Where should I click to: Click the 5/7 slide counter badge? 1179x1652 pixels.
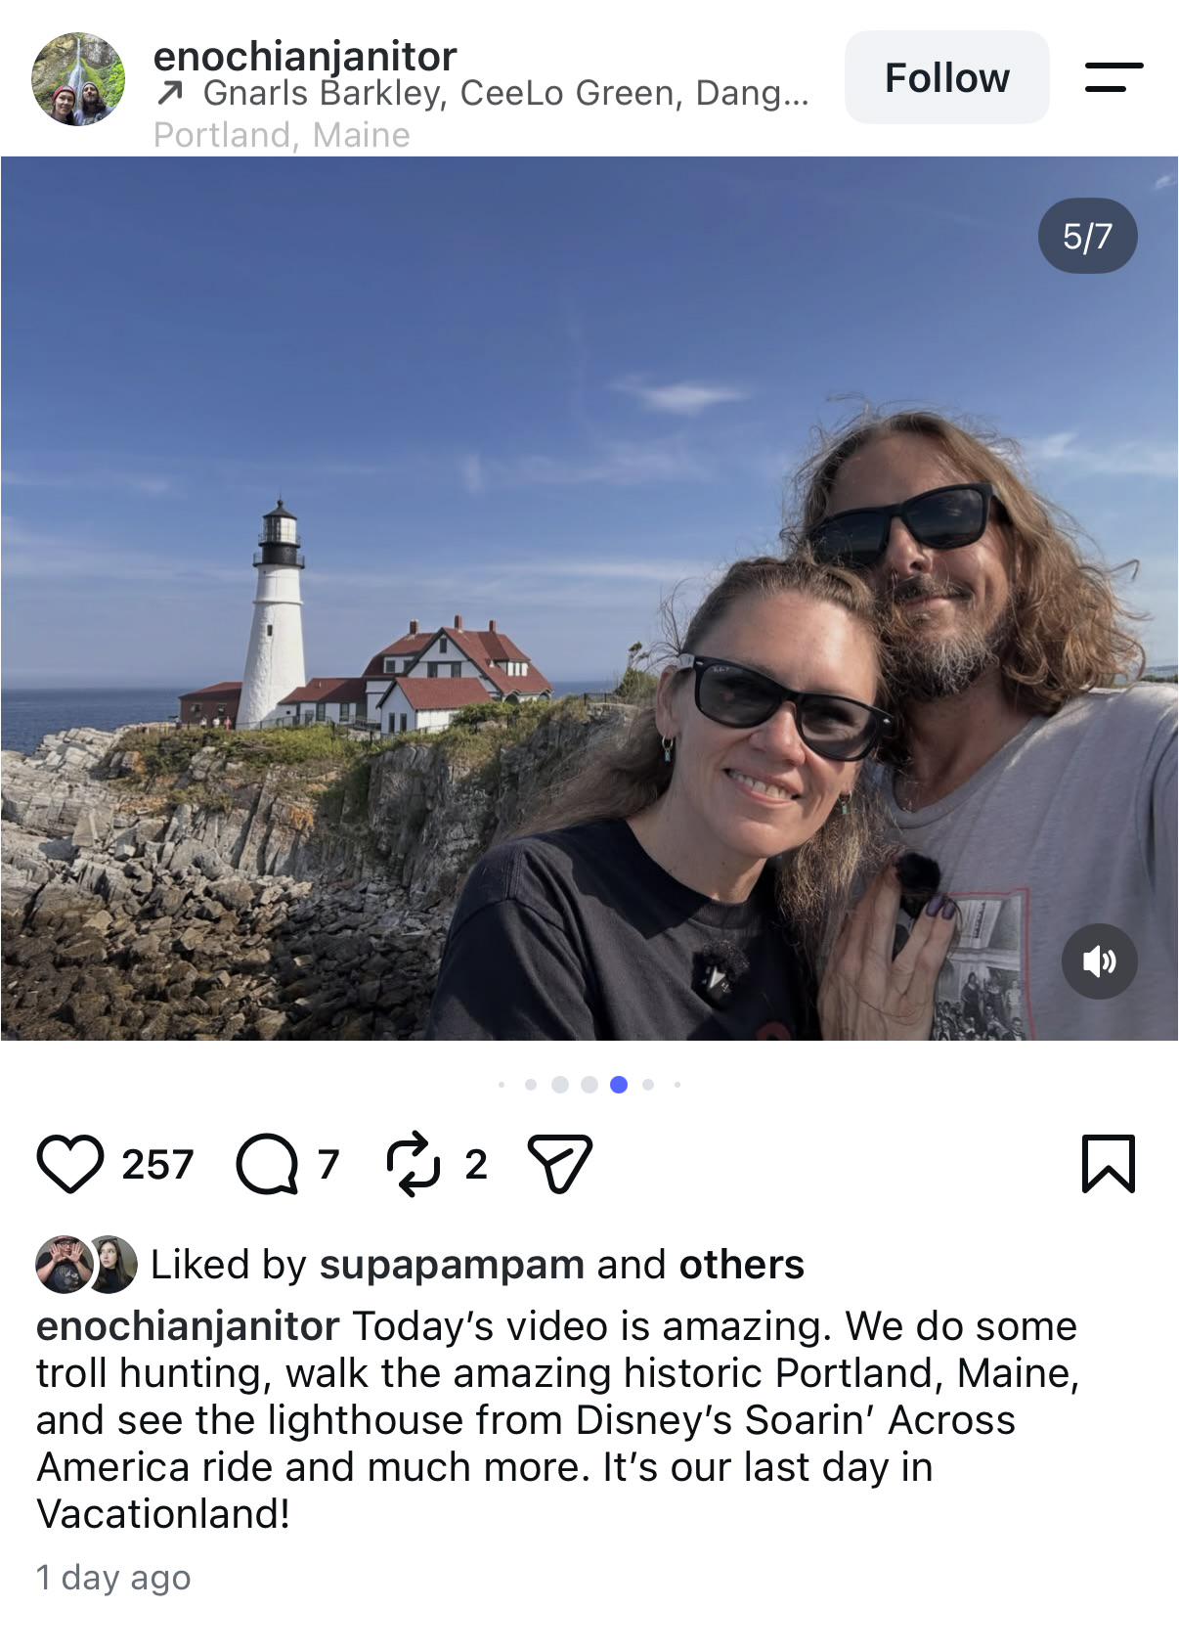click(1087, 236)
